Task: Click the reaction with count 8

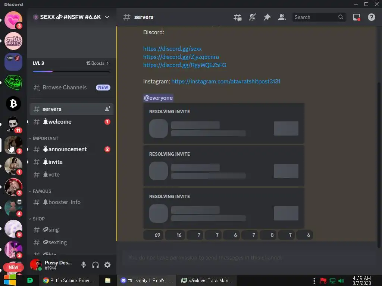Action: point(268,235)
